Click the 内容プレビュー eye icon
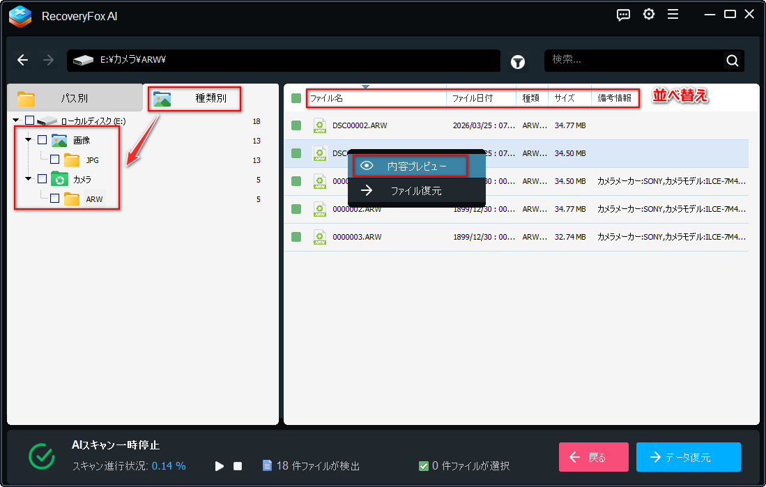 pos(367,166)
